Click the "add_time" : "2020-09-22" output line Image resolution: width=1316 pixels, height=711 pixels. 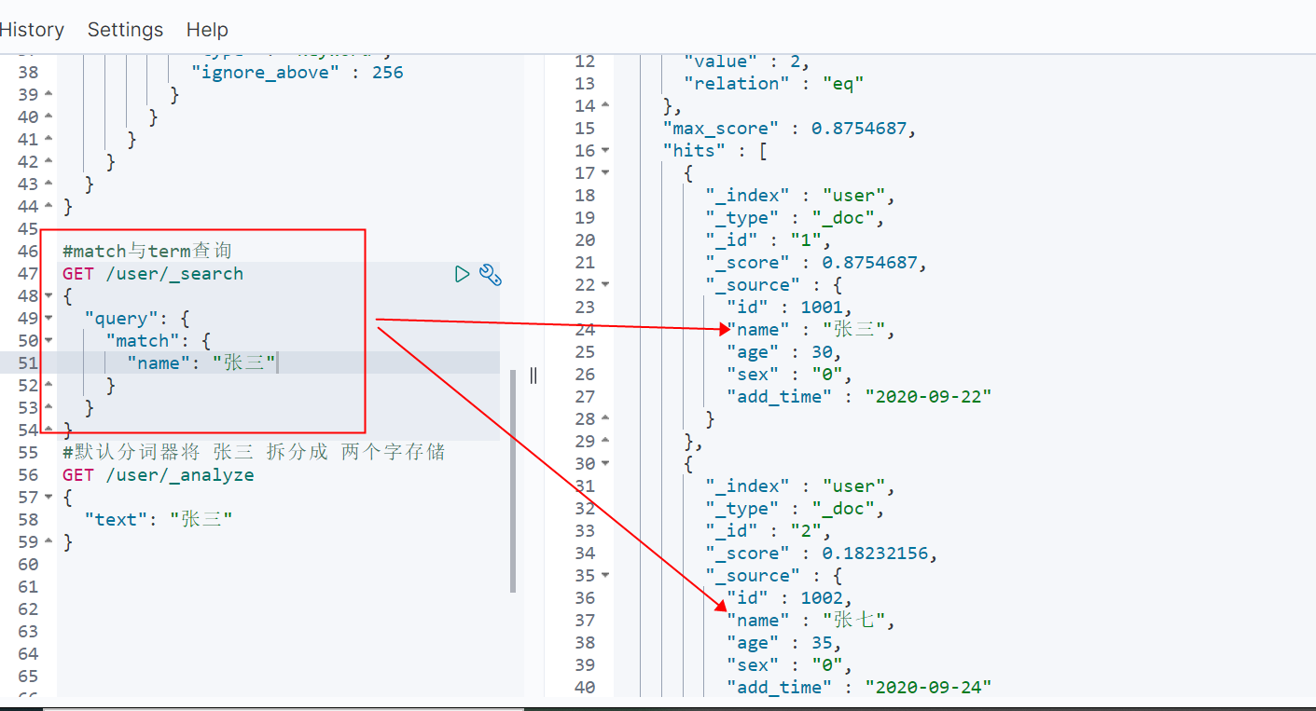pyautogui.click(x=859, y=397)
